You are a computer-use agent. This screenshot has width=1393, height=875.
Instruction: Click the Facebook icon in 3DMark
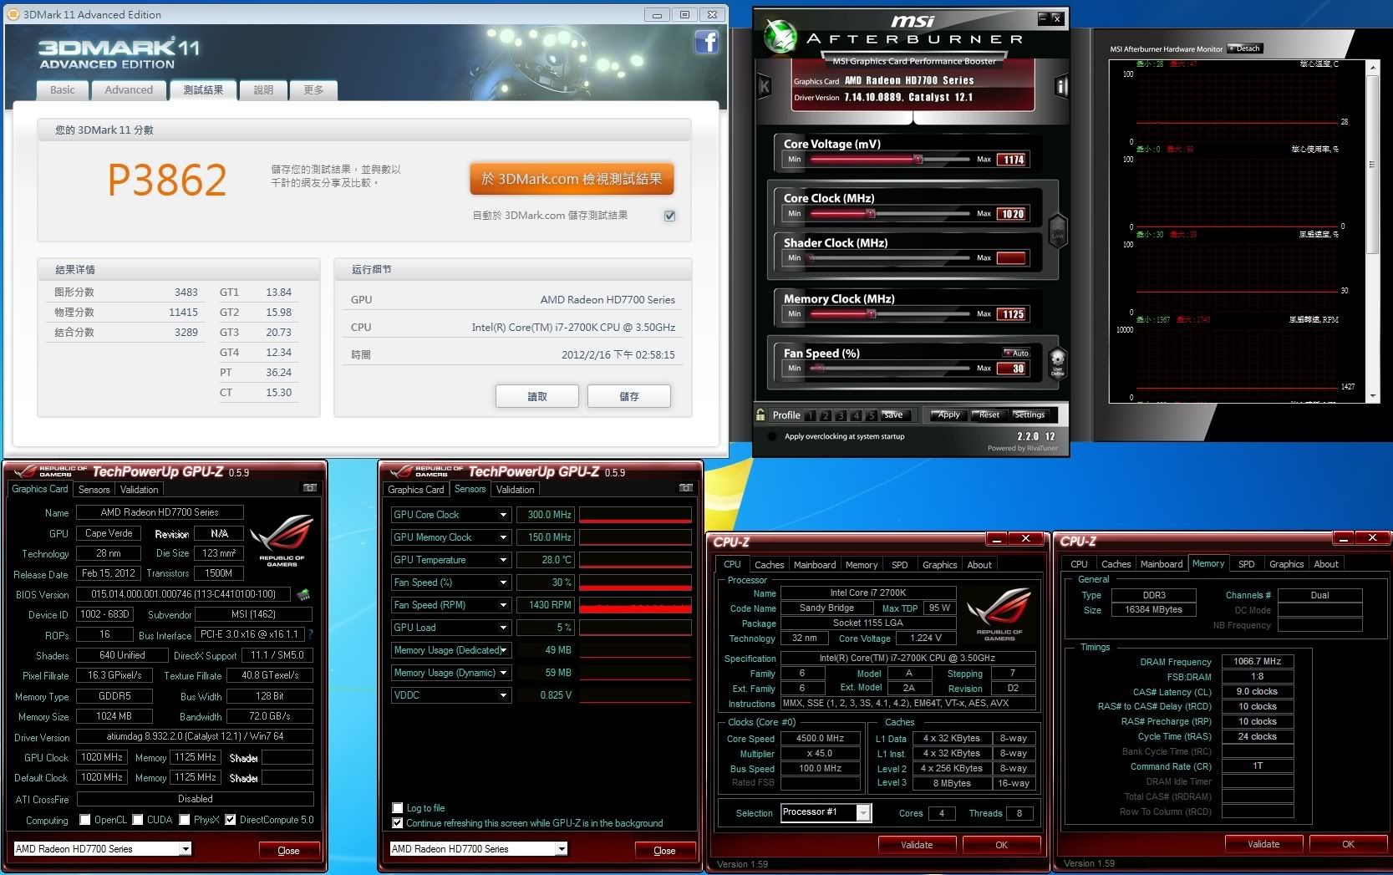[x=706, y=42]
